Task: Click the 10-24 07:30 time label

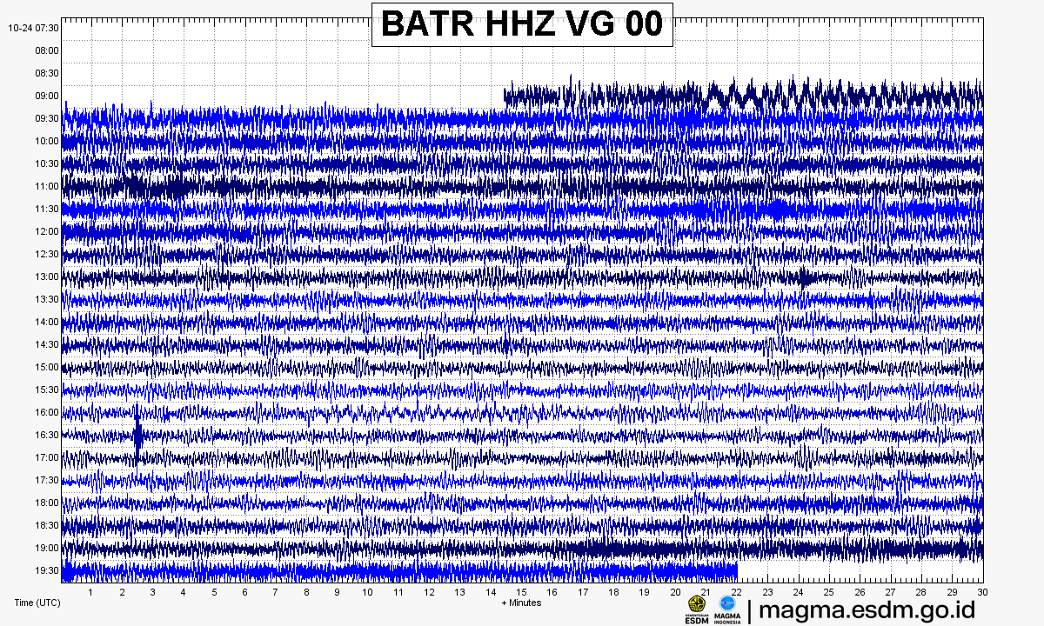Action: (34, 28)
